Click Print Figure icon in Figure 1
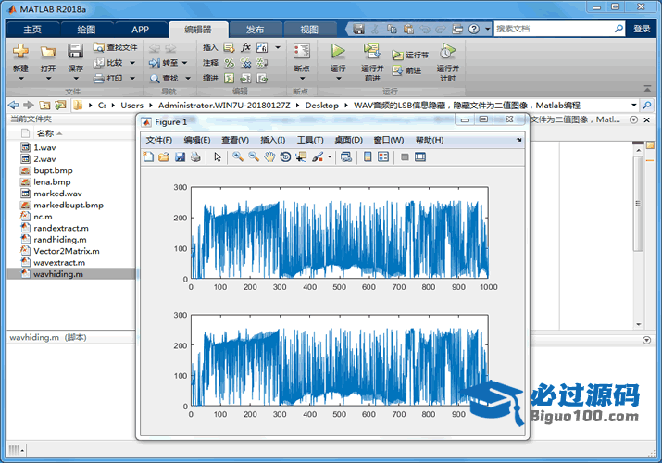Screen dimensions: 662x463 195,157
